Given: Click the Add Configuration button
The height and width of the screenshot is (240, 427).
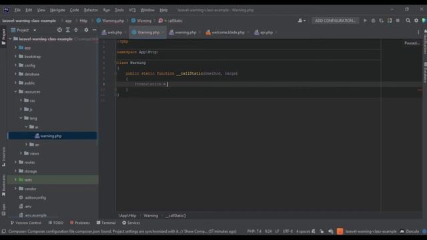Looking at the screenshot, I should click(335, 21).
